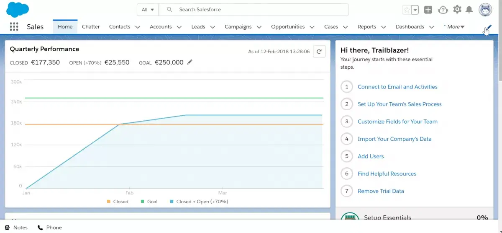502x233 pixels.
Task: View the Notifications bell
Action: point(469,10)
